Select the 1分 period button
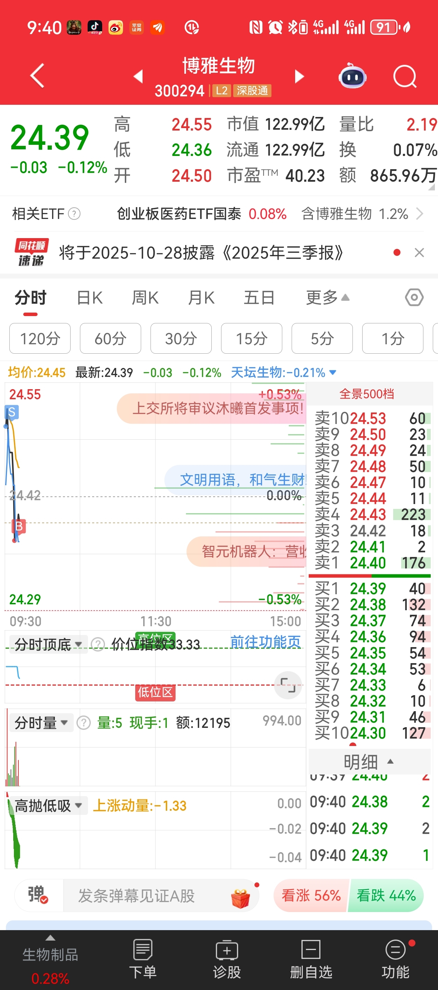This screenshot has width=438, height=990. pos(393,339)
